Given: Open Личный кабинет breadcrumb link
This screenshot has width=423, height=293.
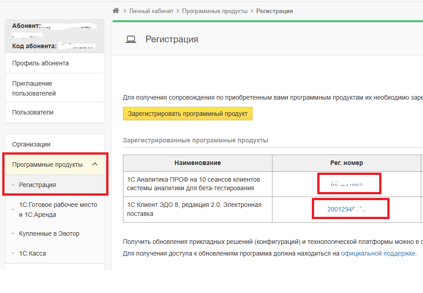Looking at the screenshot, I should tap(151, 11).
